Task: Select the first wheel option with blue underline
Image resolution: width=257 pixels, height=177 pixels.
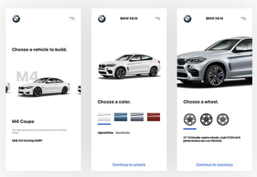Action: point(190,120)
